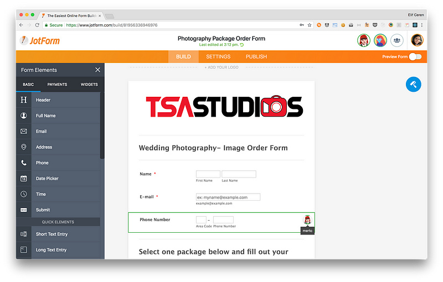Click the Form Elements panel scrollbar

102,126
